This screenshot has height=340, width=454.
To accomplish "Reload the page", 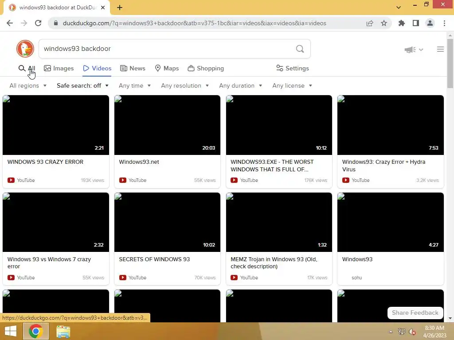I will [x=38, y=23].
